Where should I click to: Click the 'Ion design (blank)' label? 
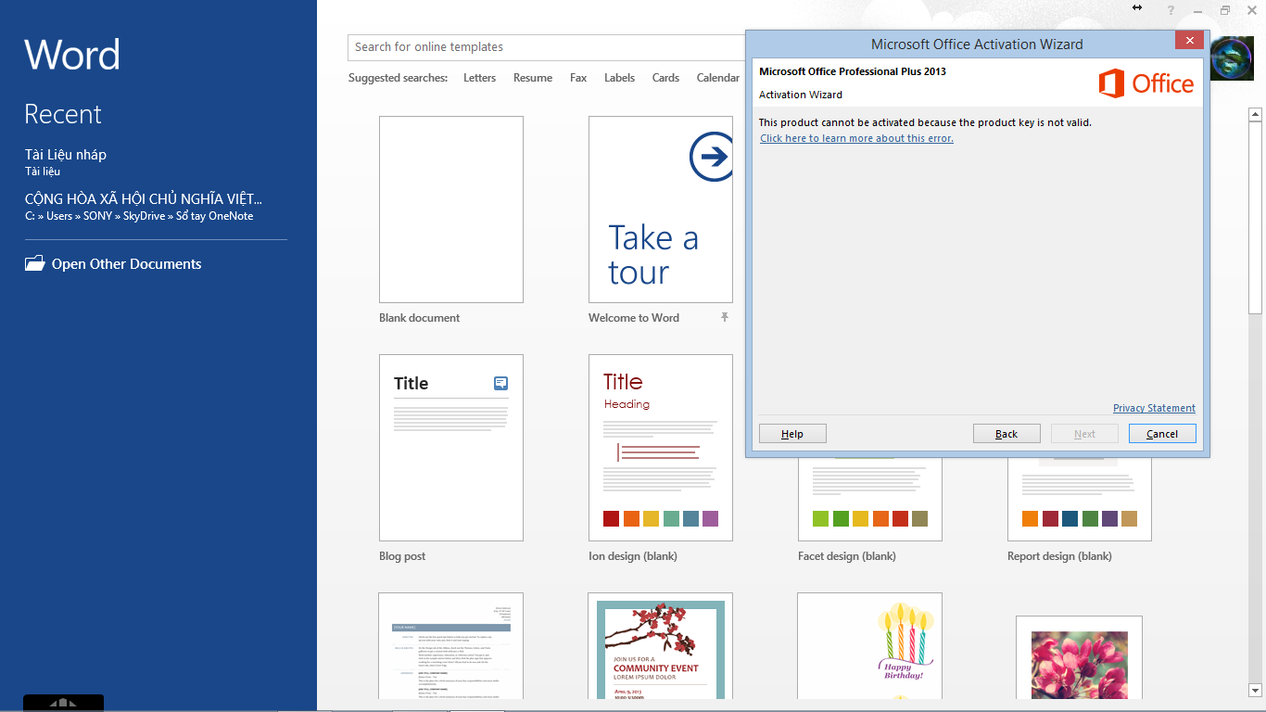(633, 556)
